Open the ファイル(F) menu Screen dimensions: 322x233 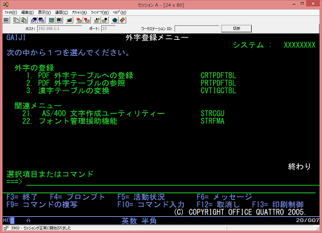[10, 12]
